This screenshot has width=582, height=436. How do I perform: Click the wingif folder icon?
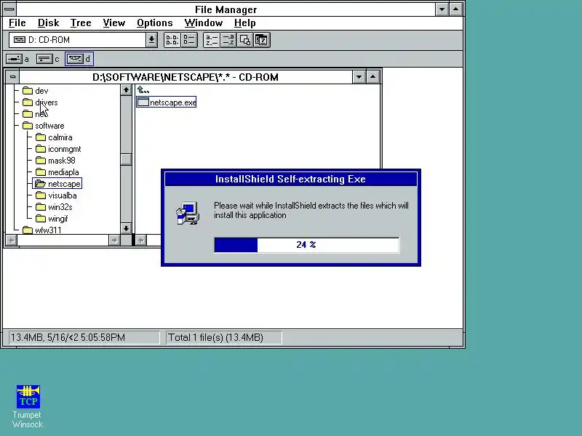(41, 219)
